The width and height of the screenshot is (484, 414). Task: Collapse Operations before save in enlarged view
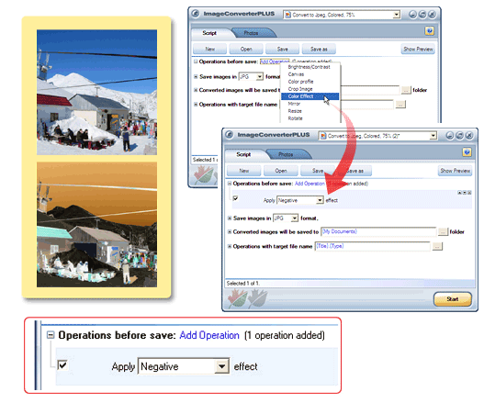(x=51, y=335)
